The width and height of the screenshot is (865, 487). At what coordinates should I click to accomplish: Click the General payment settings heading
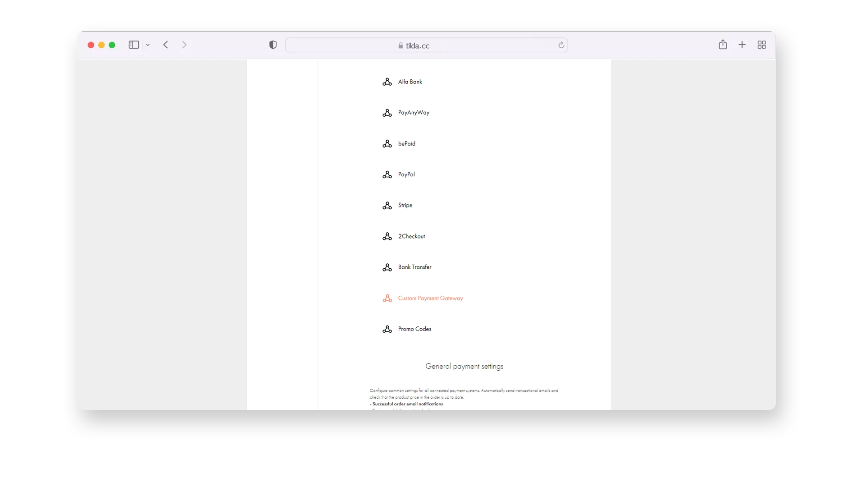tap(464, 366)
